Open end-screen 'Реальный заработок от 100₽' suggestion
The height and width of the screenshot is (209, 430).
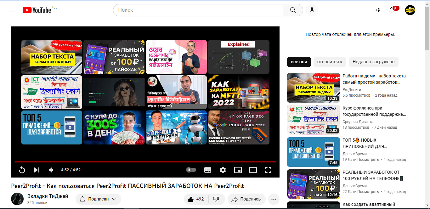(x=114, y=57)
